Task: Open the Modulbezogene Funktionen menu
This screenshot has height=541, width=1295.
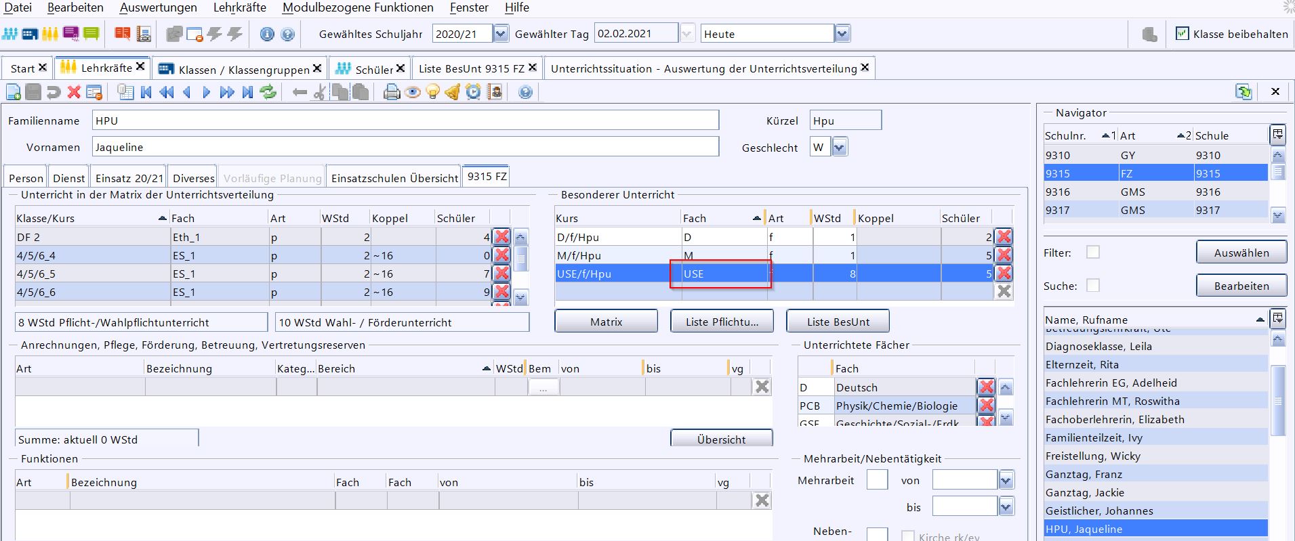Action: coord(358,7)
